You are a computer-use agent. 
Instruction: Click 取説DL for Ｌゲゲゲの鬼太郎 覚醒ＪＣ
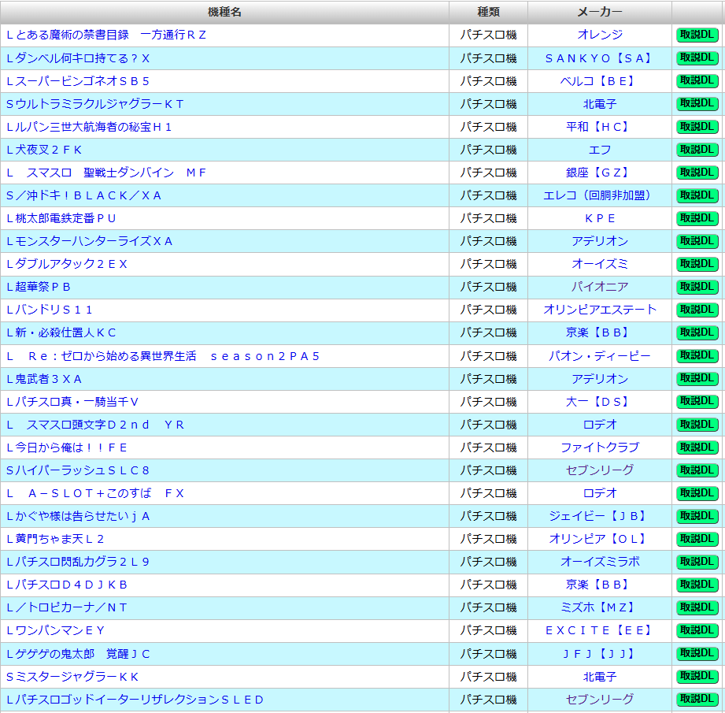point(697,654)
